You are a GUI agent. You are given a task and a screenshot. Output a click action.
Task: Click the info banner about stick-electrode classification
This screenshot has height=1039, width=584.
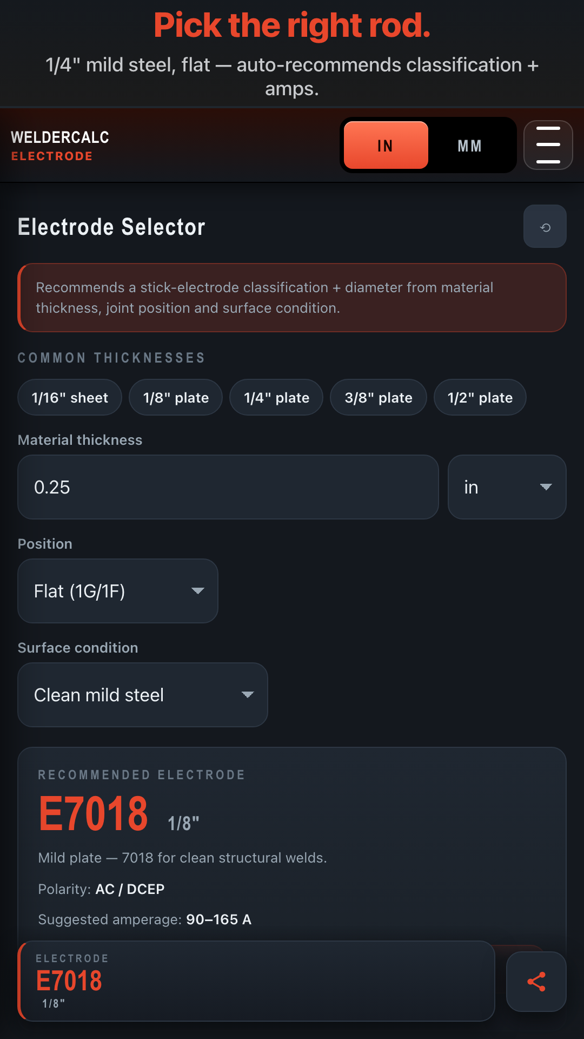click(292, 298)
